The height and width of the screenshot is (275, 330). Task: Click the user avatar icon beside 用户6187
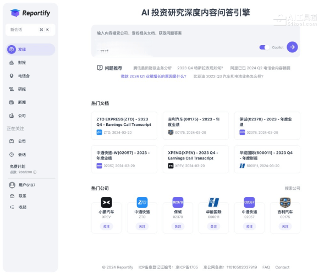click(12, 185)
